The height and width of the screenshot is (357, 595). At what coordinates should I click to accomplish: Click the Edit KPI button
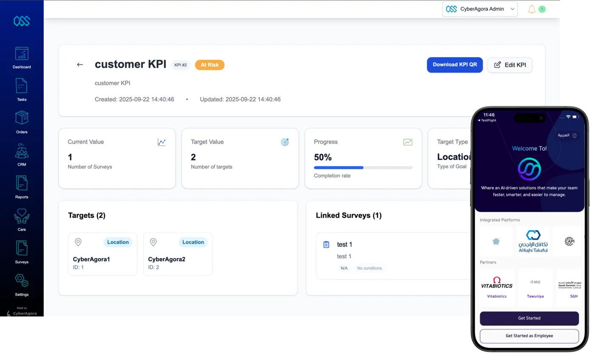coord(510,65)
